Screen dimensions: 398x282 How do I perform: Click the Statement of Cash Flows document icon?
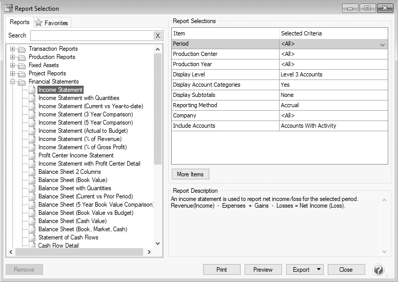click(x=32, y=237)
